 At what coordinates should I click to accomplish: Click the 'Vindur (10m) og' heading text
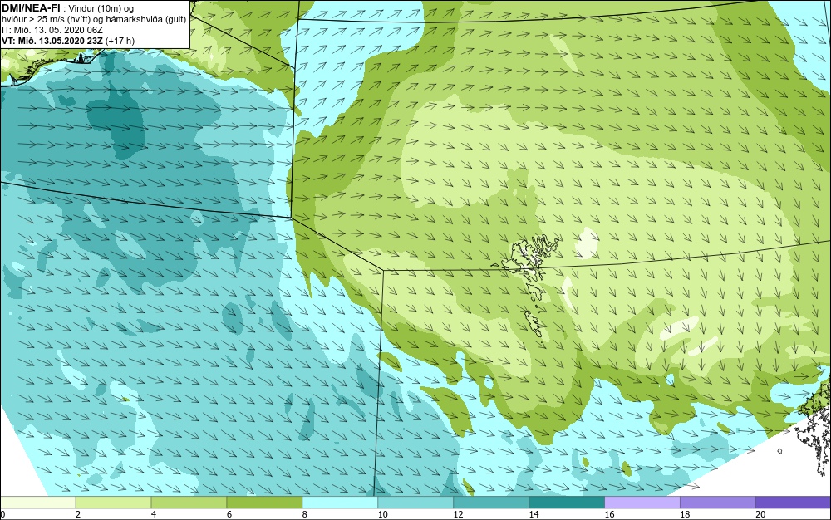[x=101, y=8]
